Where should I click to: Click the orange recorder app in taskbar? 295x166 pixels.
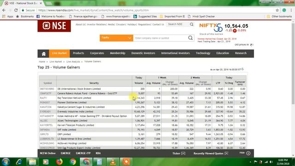pyautogui.click(x=126, y=162)
